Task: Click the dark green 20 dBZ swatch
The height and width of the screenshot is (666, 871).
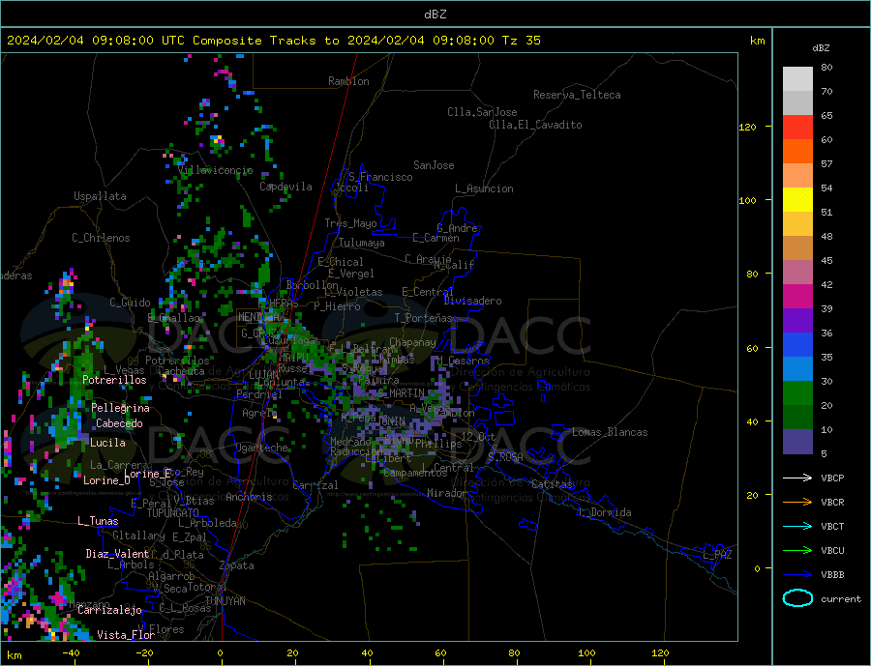Action: point(797,418)
